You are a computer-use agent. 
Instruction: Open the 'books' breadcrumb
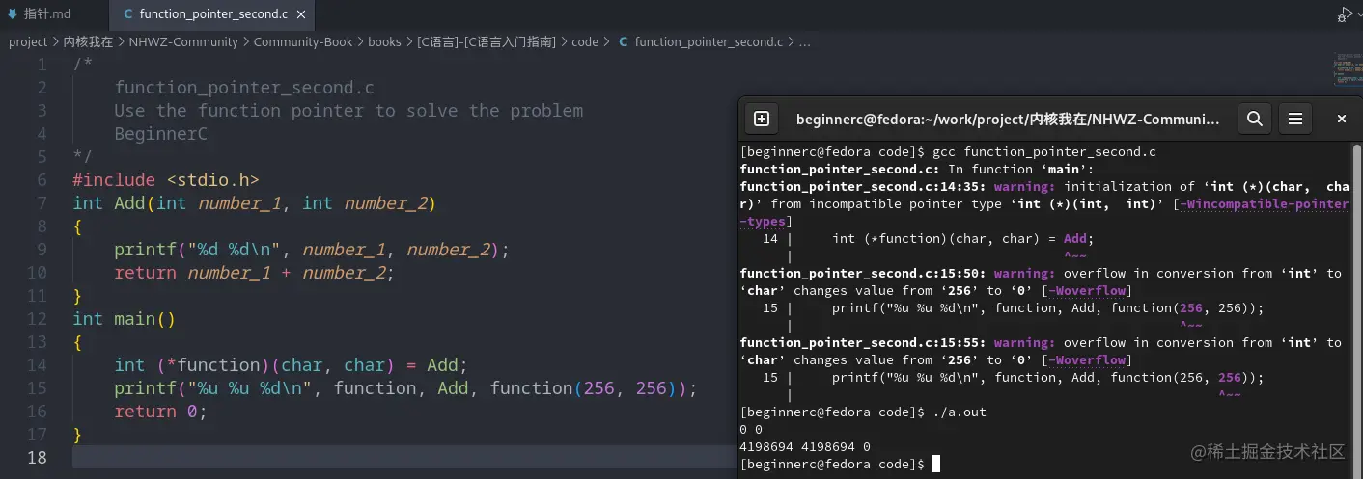coord(384,42)
